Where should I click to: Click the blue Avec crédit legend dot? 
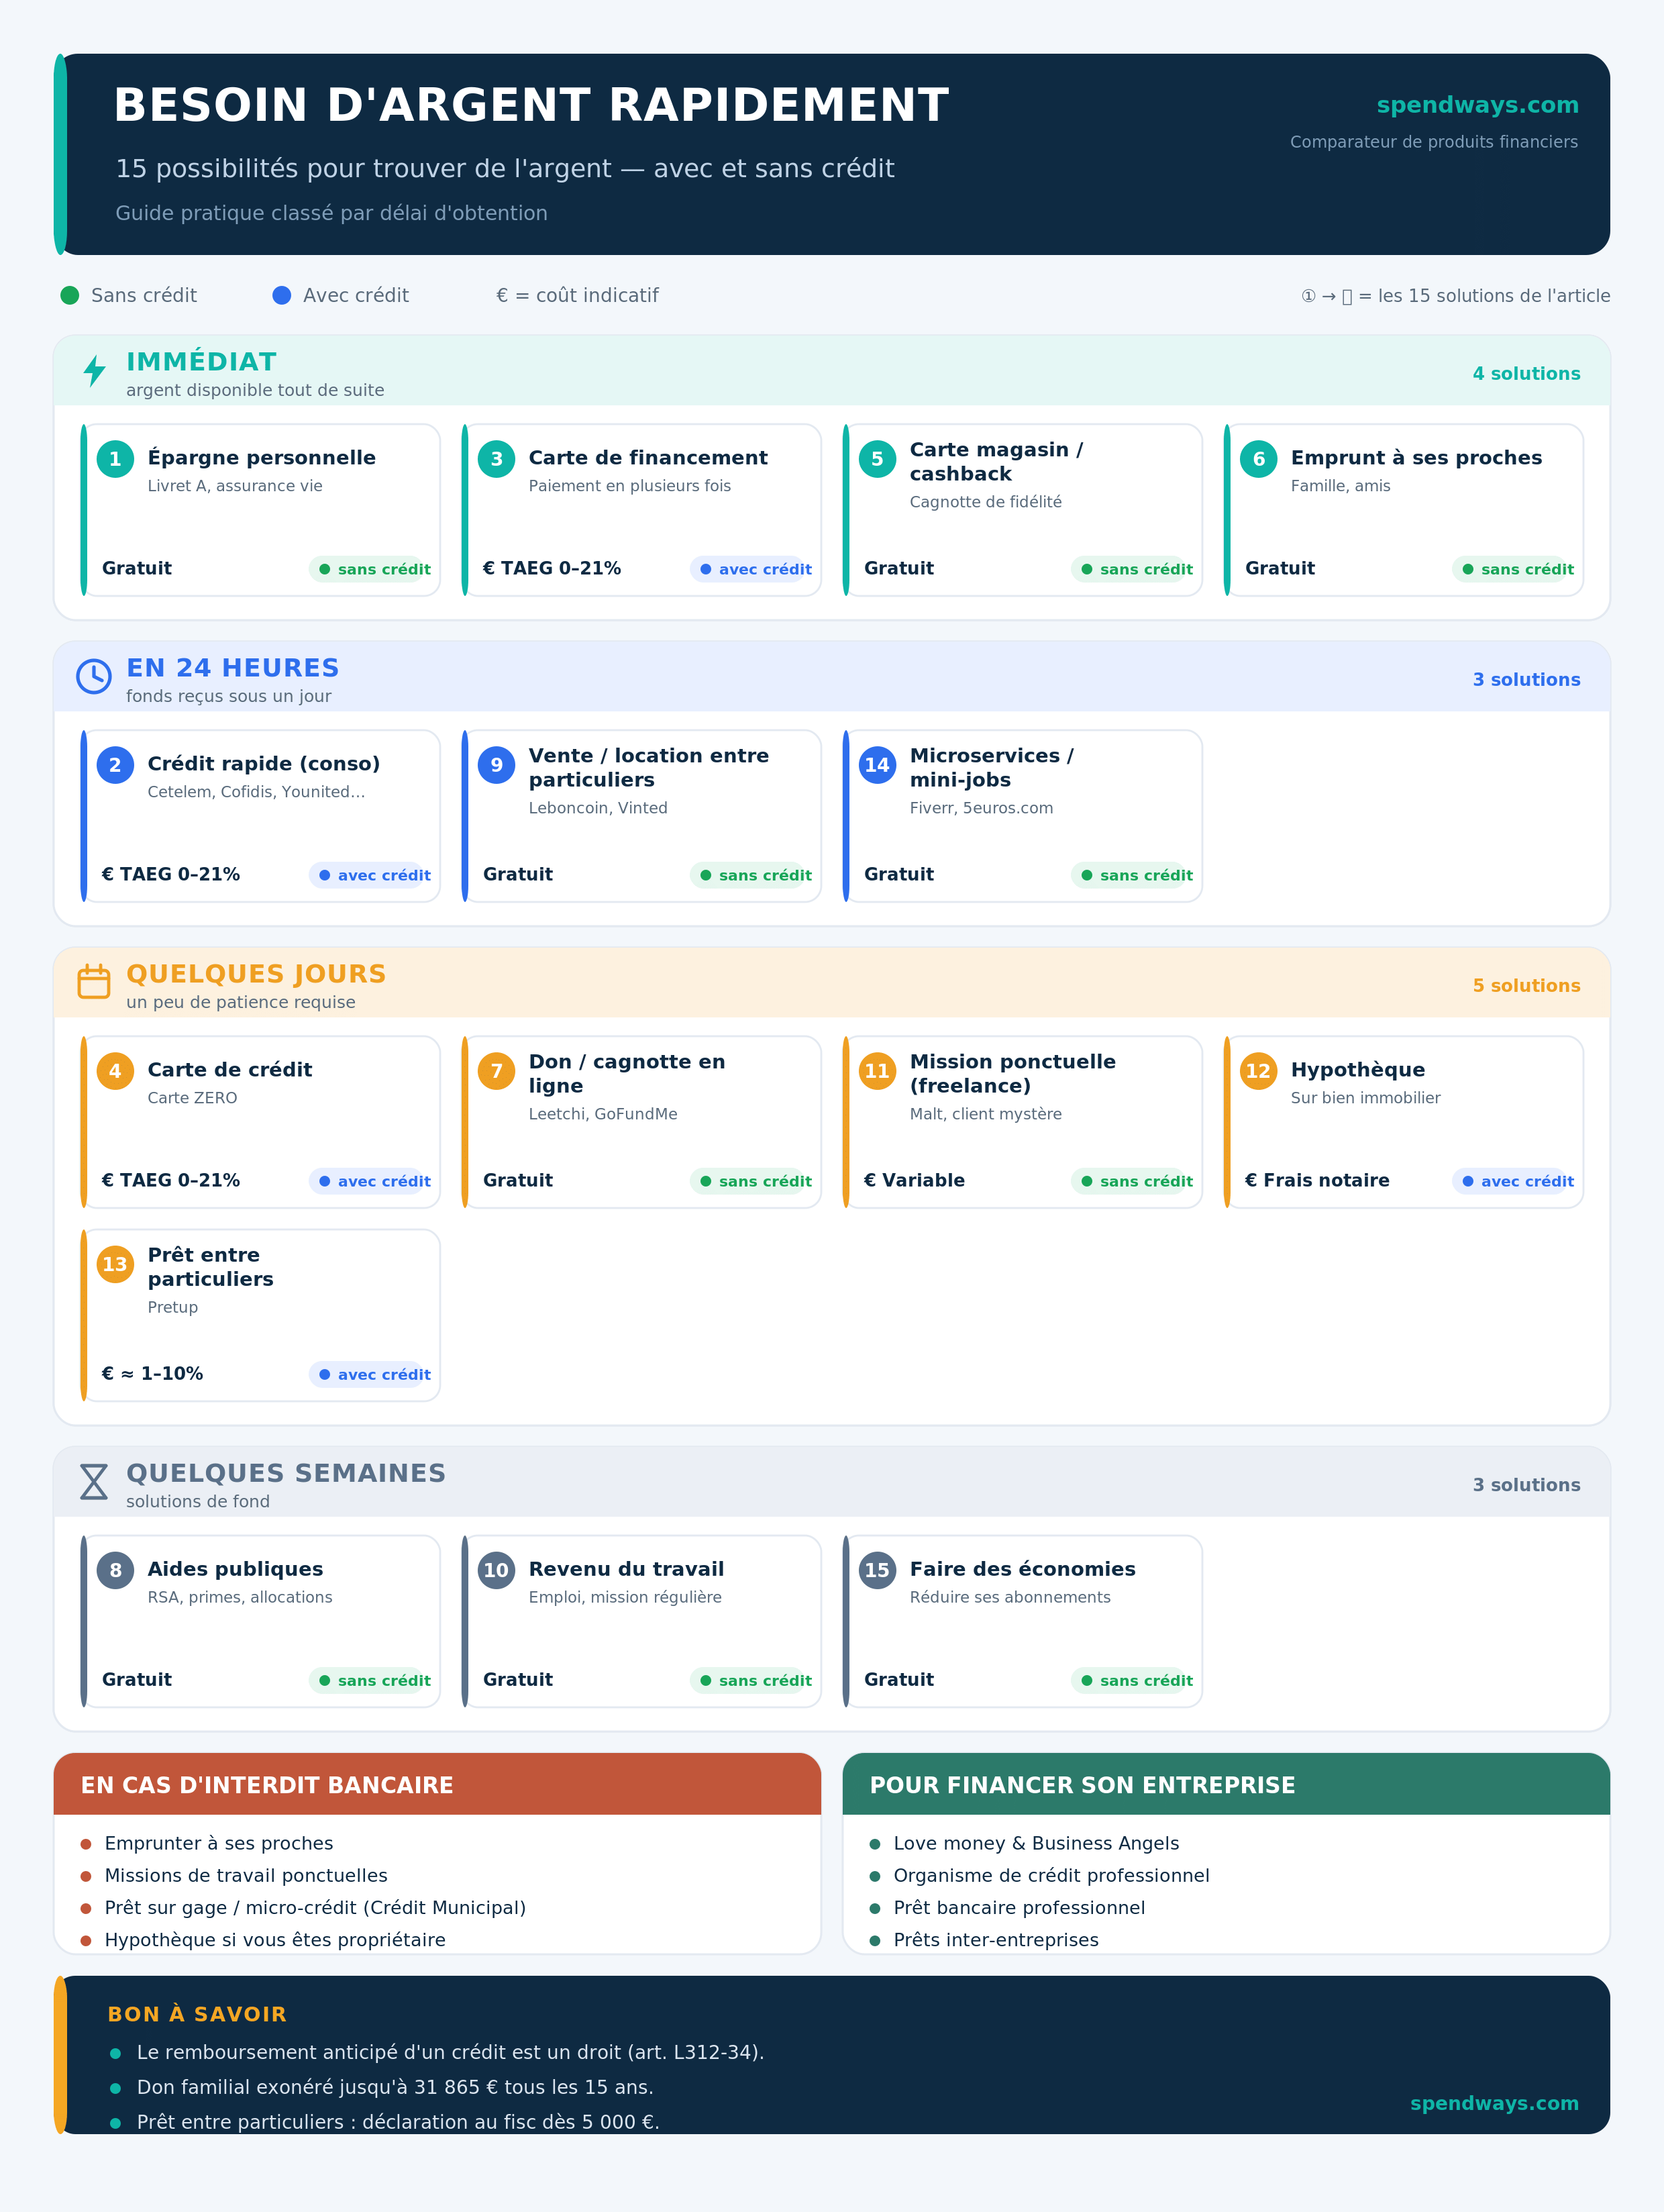[x=282, y=295]
